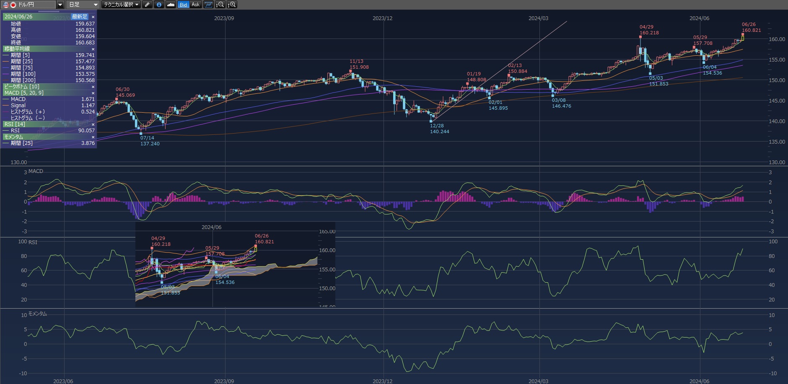Open the blue info icon
Image resolution: width=788 pixels, height=384 pixels.
tap(159, 5)
